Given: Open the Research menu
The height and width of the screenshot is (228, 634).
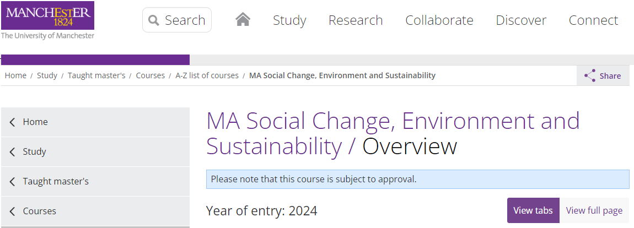Looking at the screenshot, I should click(356, 20).
